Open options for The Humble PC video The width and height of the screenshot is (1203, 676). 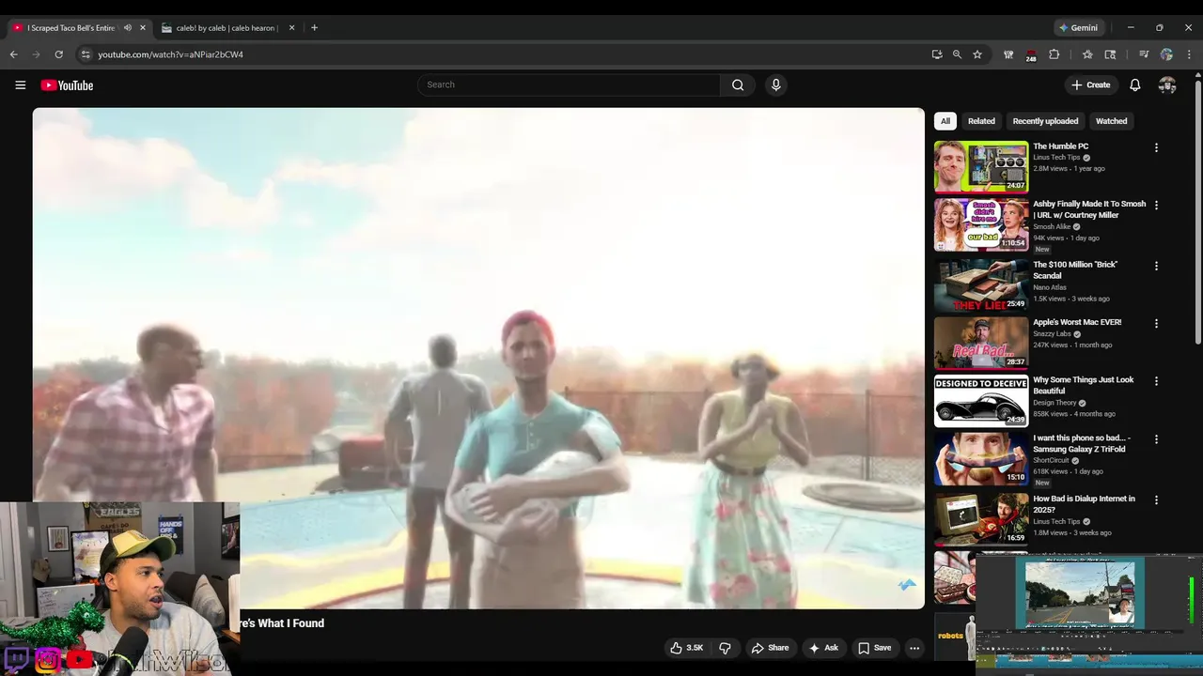coord(1156,147)
